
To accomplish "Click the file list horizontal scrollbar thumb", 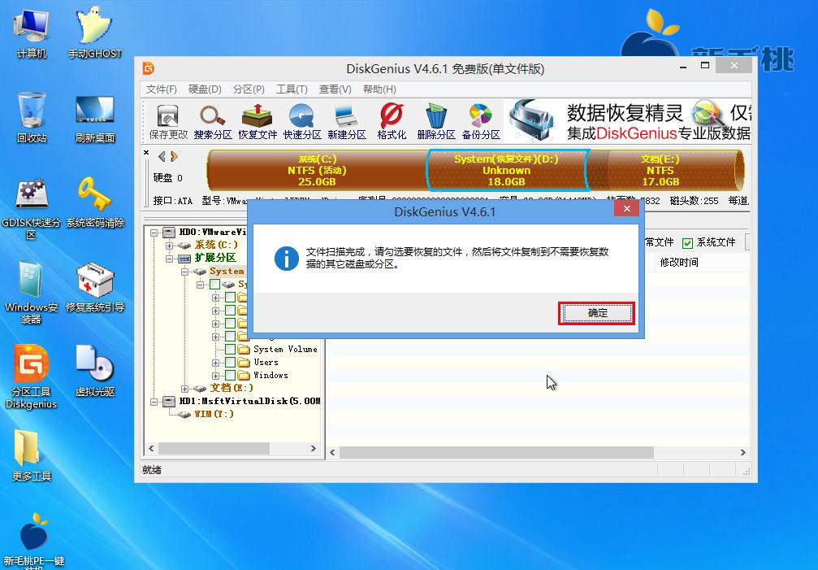I will (x=496, y=452).
